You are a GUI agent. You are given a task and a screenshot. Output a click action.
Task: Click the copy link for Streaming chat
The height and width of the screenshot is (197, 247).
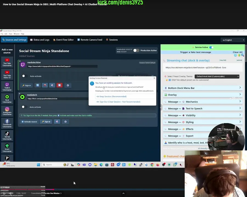[x=223, y=60]
